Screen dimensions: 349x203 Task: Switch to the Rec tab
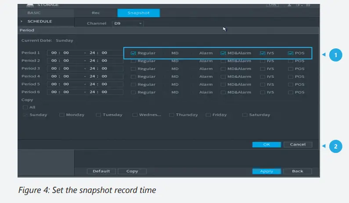click(x=96, y=13)
